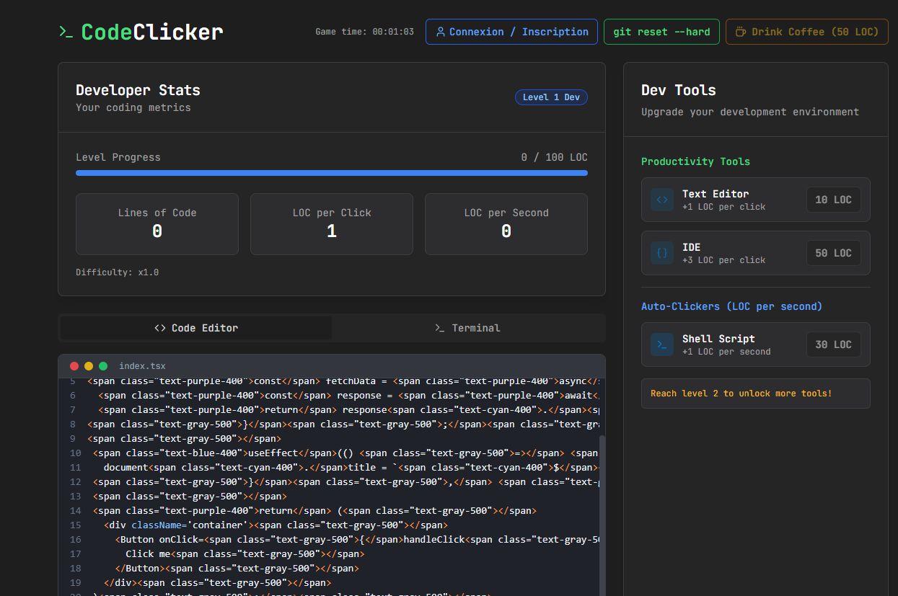This screenshot has height=596, width=898.
Task: Click the person icon beside Connexion
Action: click(440, 31)
